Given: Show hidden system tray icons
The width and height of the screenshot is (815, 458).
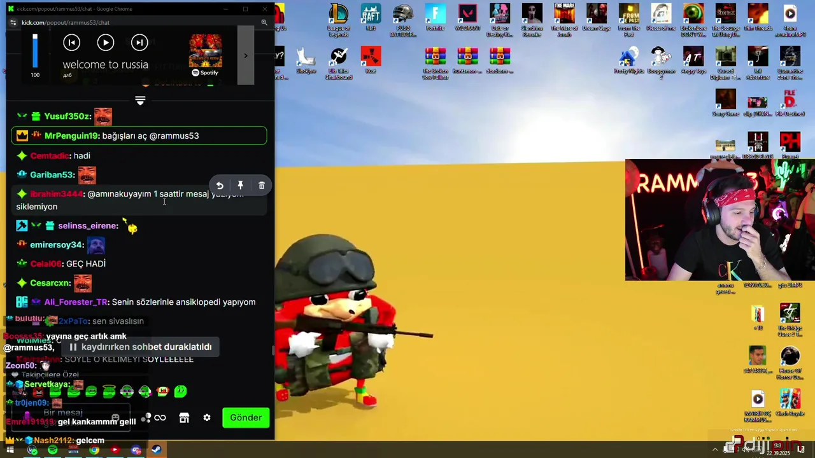Looking at the screenshot, I should pyautogui.click(x=715, y=450).
